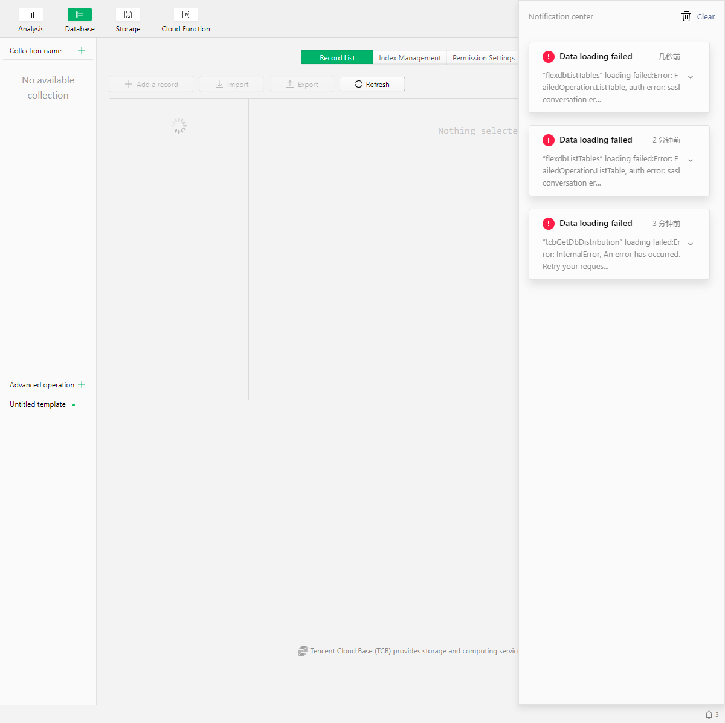The width and height of the screenshot is (725, 723).
Task: Expand the 3 分钟前 tcbGetDbDistribution notification chevron
Action: click(691, 244)
